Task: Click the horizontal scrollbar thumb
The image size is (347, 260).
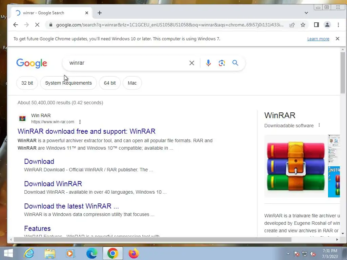Action: [x=152, y=239]
